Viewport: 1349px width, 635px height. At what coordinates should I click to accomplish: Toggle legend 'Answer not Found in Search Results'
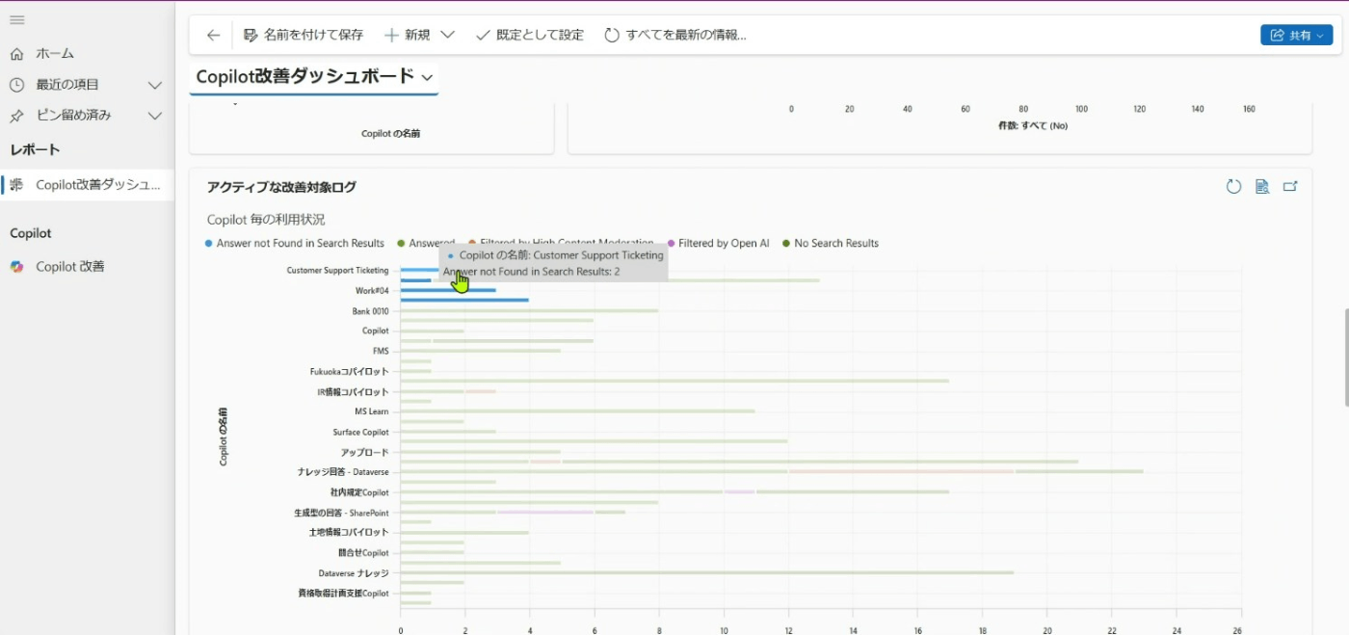[295, 244]
